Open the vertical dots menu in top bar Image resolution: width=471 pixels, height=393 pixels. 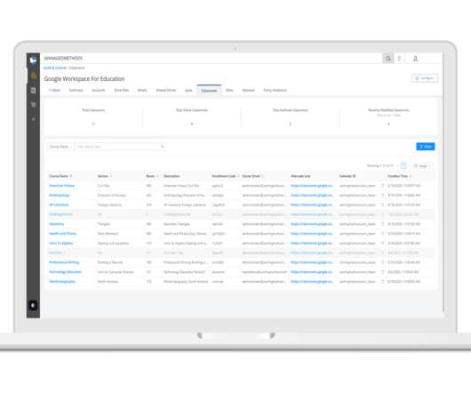pyautogui.click(x=399, y=59)
